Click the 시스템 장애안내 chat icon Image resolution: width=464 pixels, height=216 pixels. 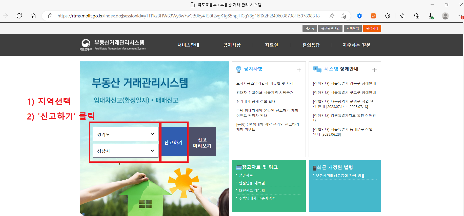tap(317, 69)
